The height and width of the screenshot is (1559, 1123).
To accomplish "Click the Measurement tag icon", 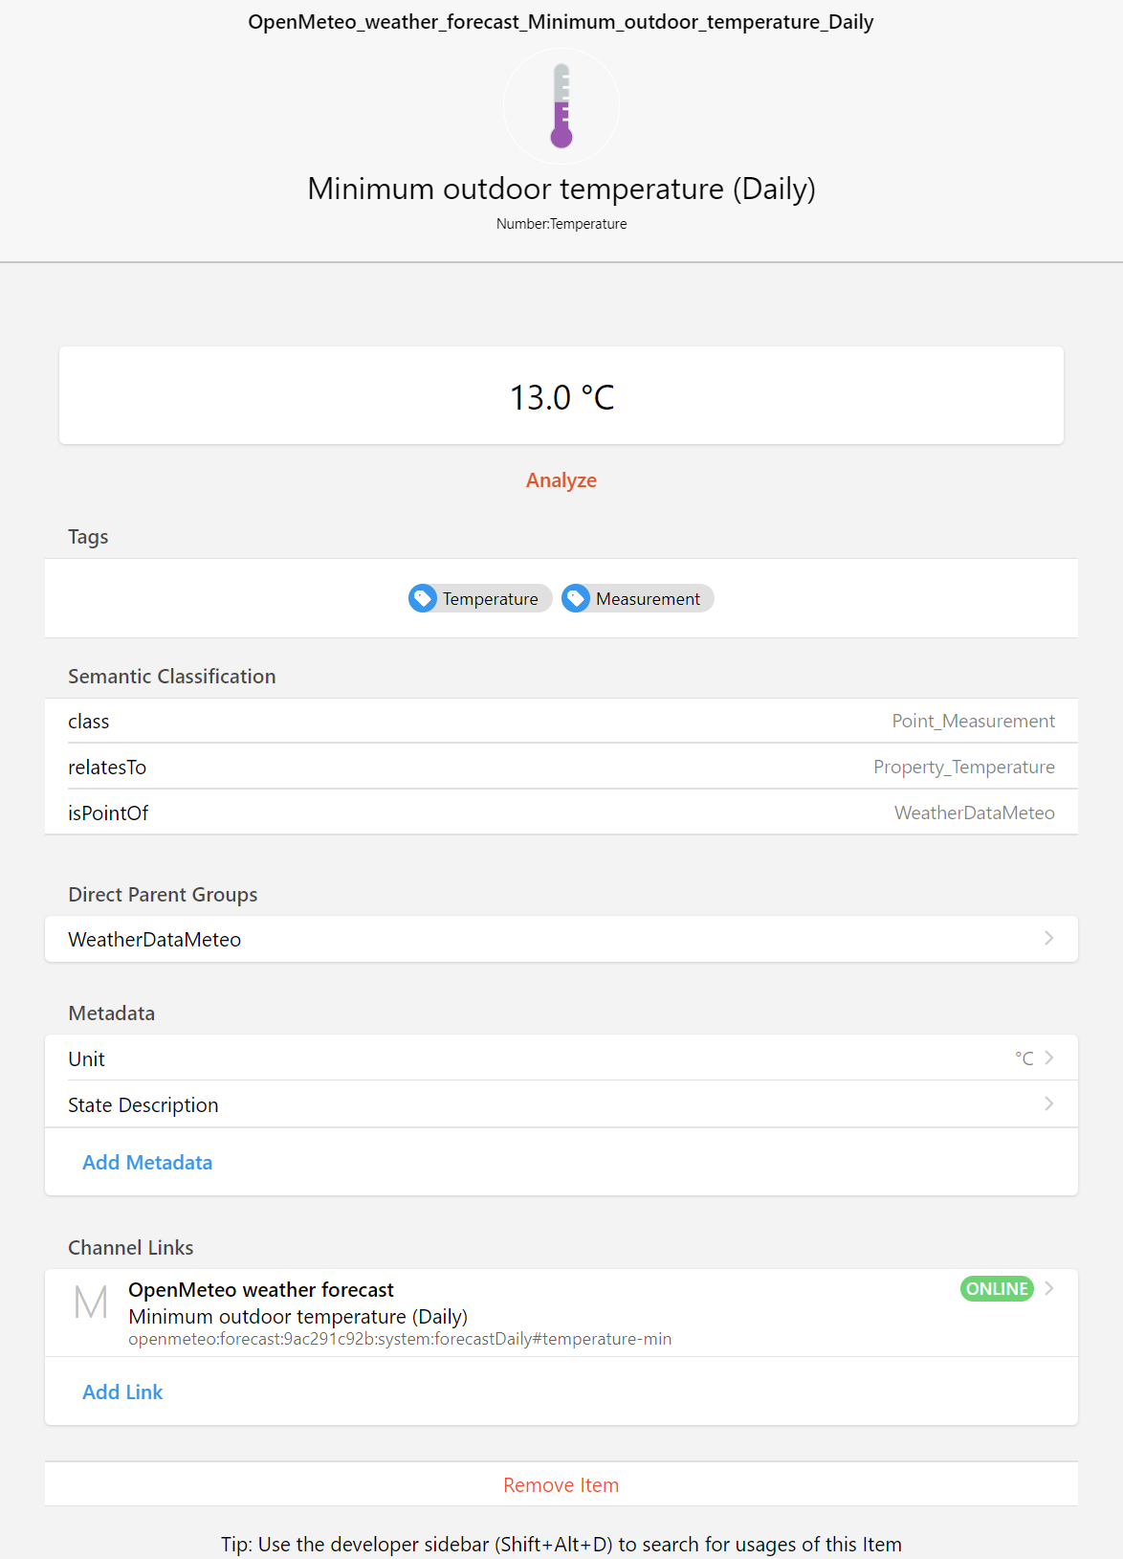I will 576,598.
